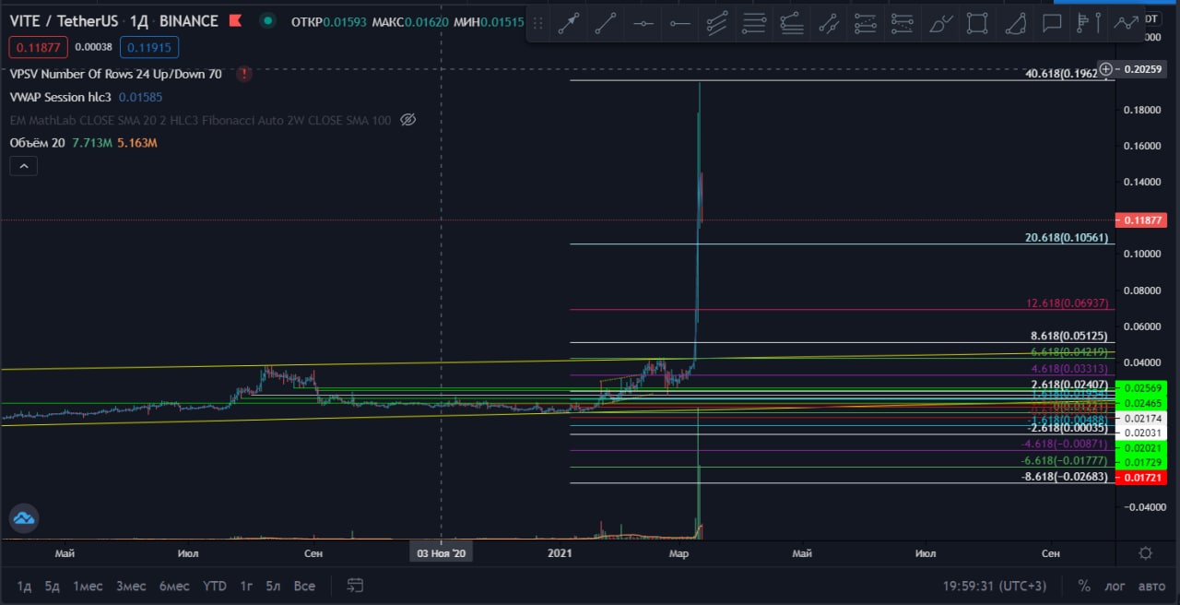Select the trend-based Fibonacci extension tool

pyautogui.click(x=791, y=25)
